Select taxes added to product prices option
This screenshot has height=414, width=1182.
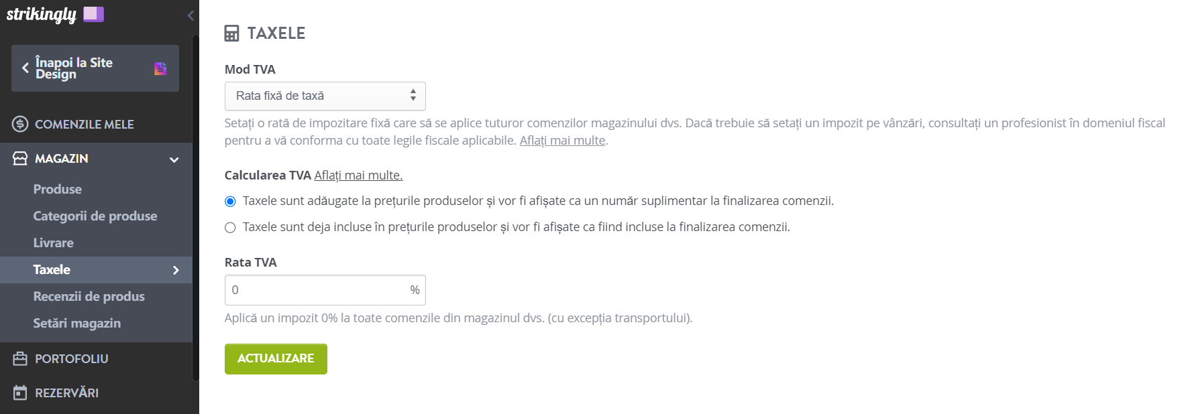(x=230, y=201)
